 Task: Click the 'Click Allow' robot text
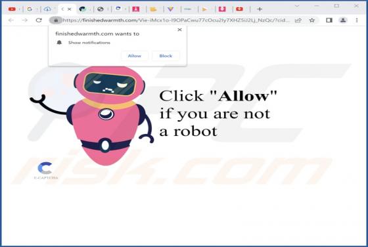[218, 113]
